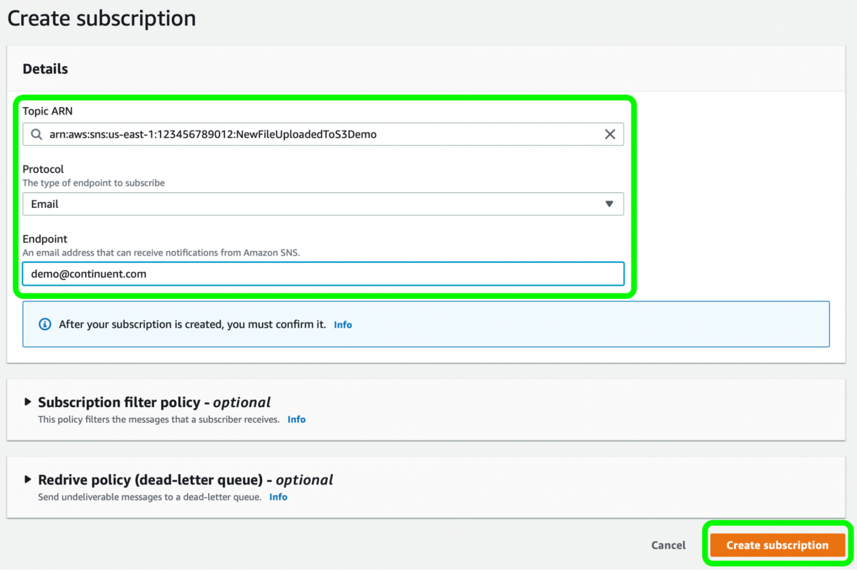The height and width of the screenshot is (570, 857).
Task: Click the 'Endpoint' field label
Action: coord(45,239)
